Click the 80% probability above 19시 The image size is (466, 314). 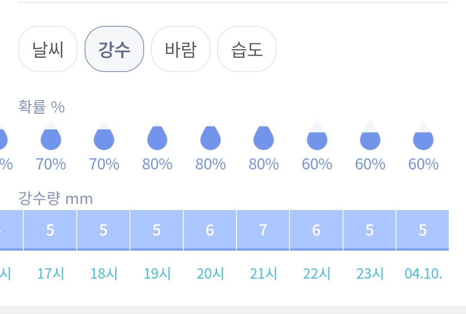(157, 164)
